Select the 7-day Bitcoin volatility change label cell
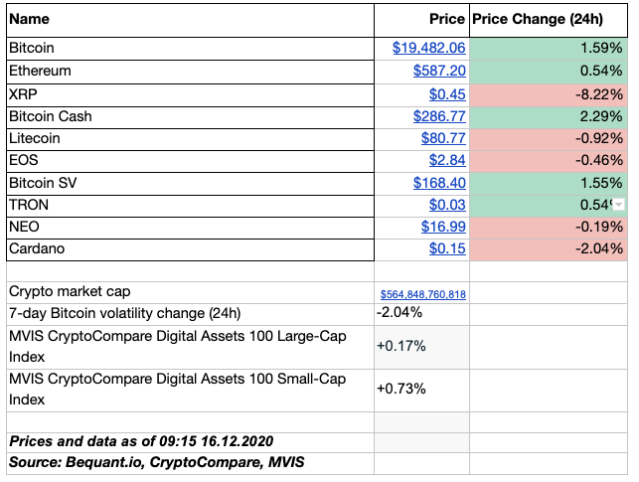 coord(189,313)
